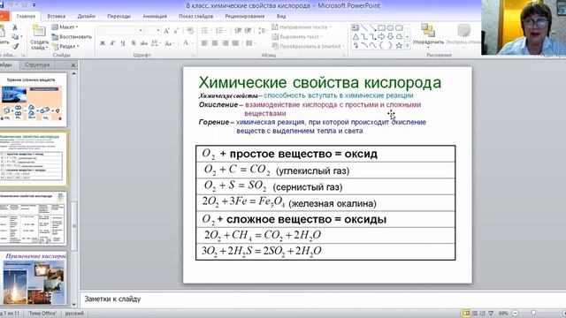Viewport: 566px width, 318px height.
Task: Click the Создать слайд icon
Action: [x=39, y=31]
